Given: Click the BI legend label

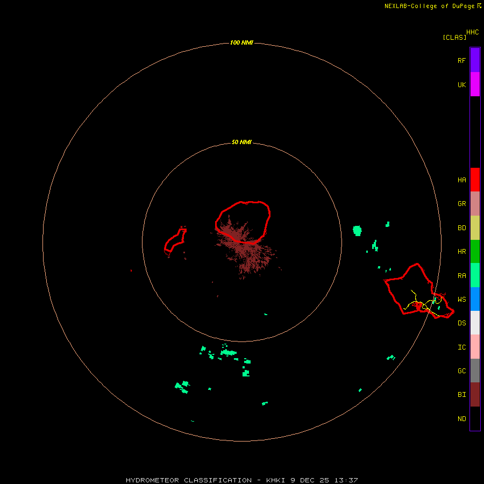Looking at the screenshot, I should 461,395.
